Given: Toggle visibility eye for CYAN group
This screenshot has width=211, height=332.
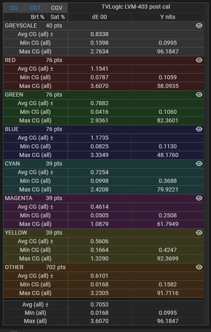Looking at the screenshot, I should pyautogui.click(x=199, y=164).
